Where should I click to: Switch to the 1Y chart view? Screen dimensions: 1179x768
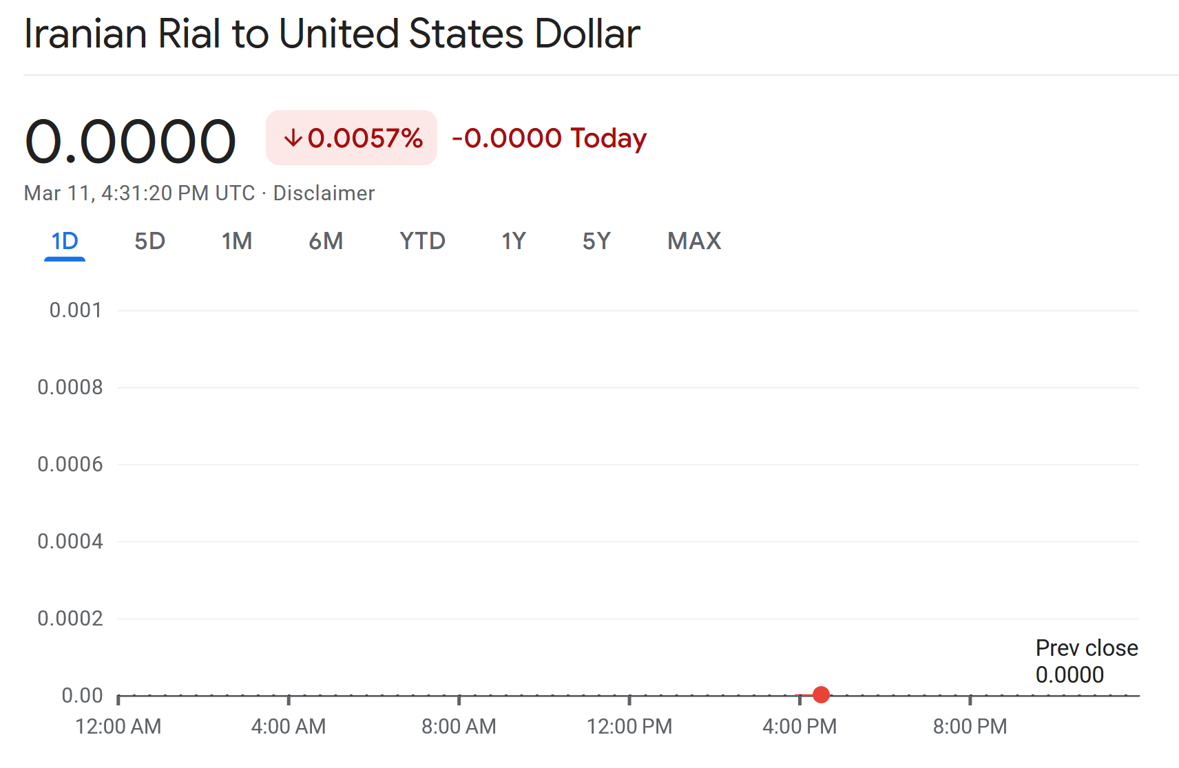click(514, 242)
